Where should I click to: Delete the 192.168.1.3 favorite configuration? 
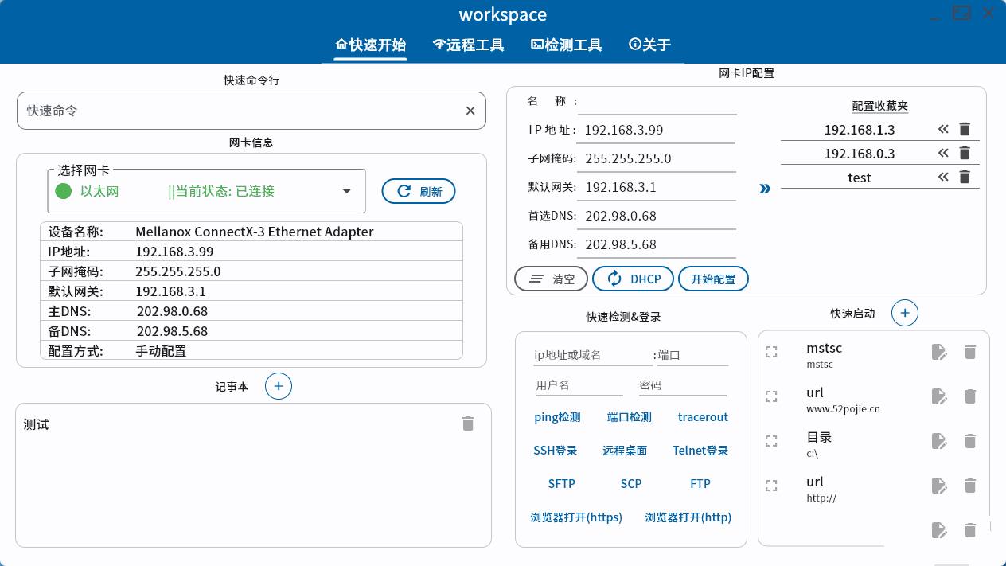(x=965, y=129)
